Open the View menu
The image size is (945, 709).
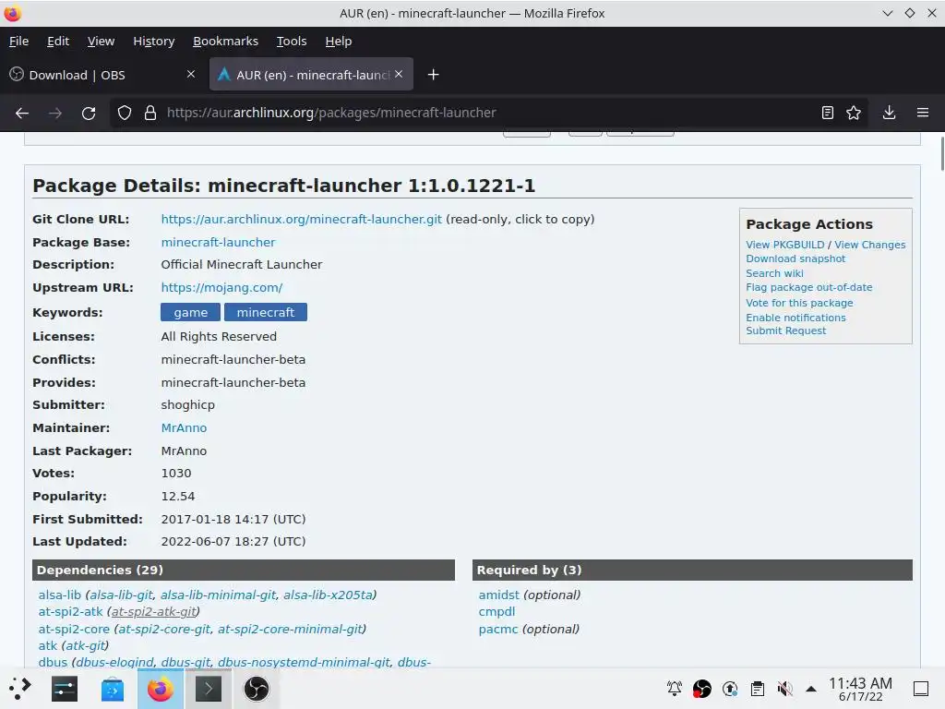[x=101, y=41]
